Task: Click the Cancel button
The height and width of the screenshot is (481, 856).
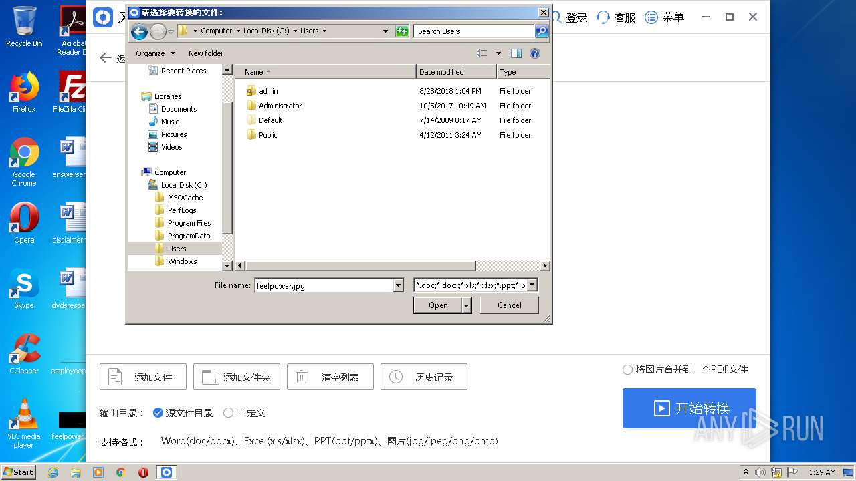Action: click(510, 305)
